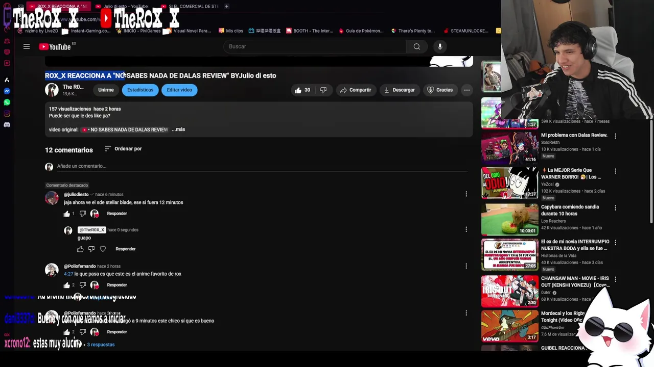
Task: Click the Unirme membership button
Action: point(106,90)
